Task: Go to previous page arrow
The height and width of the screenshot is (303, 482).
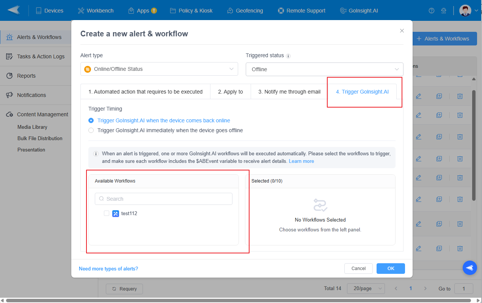Action: coord(396,289)
